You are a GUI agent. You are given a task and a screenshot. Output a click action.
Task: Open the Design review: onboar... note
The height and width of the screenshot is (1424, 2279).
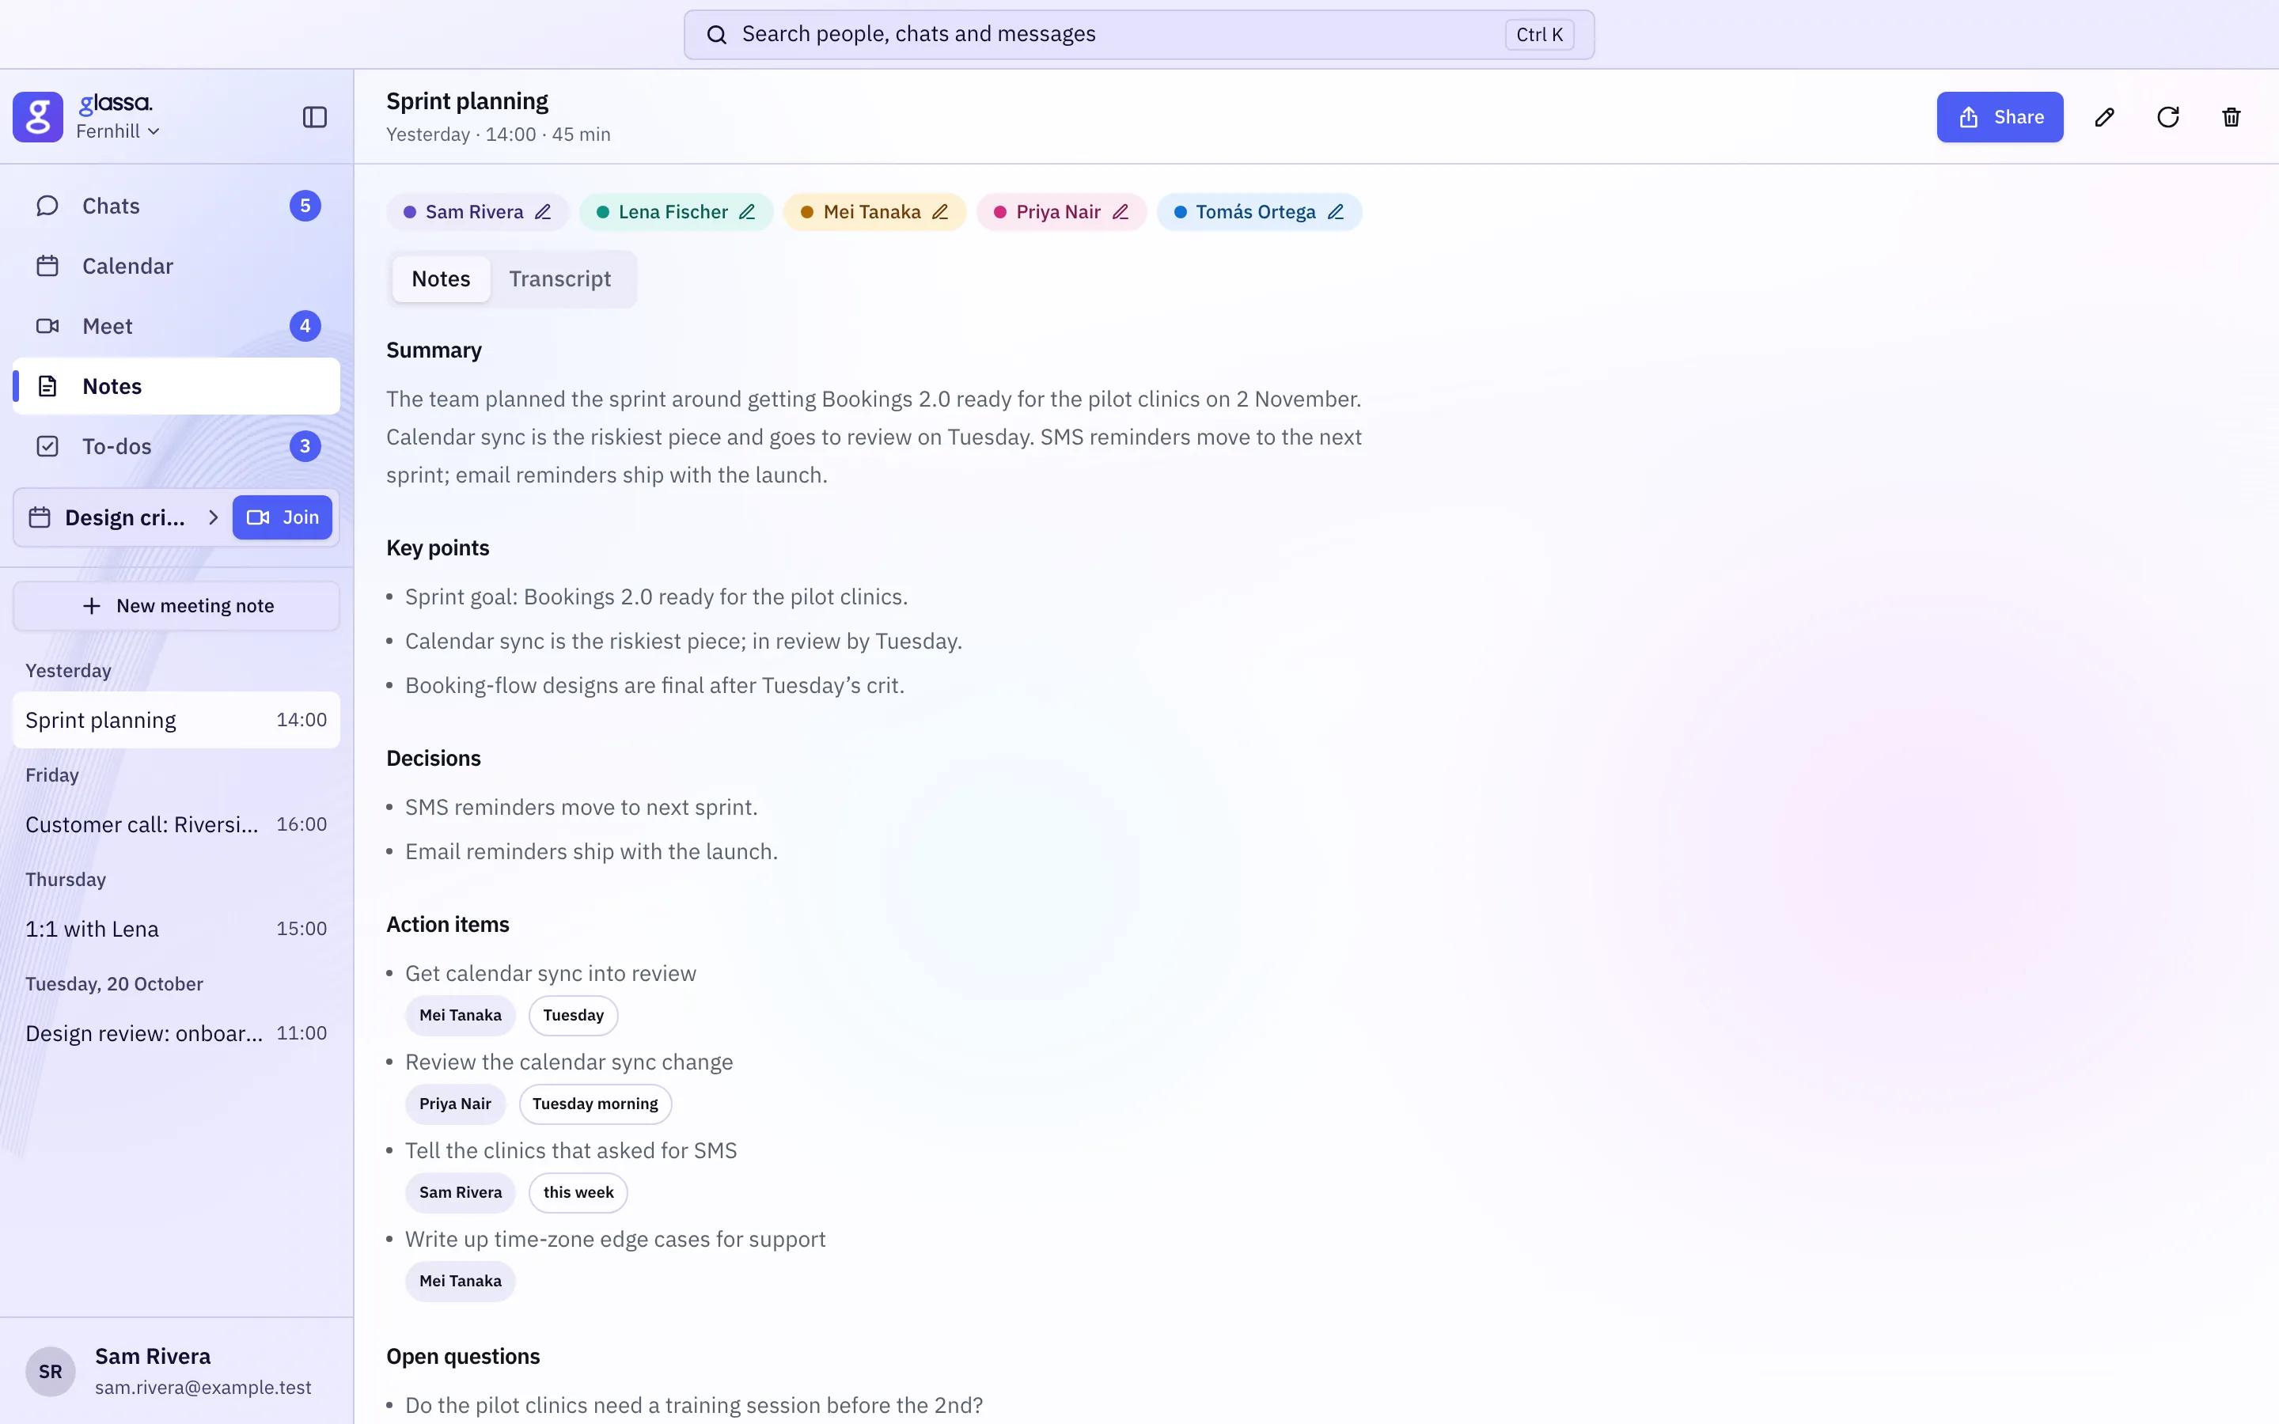coord(176,1033)
